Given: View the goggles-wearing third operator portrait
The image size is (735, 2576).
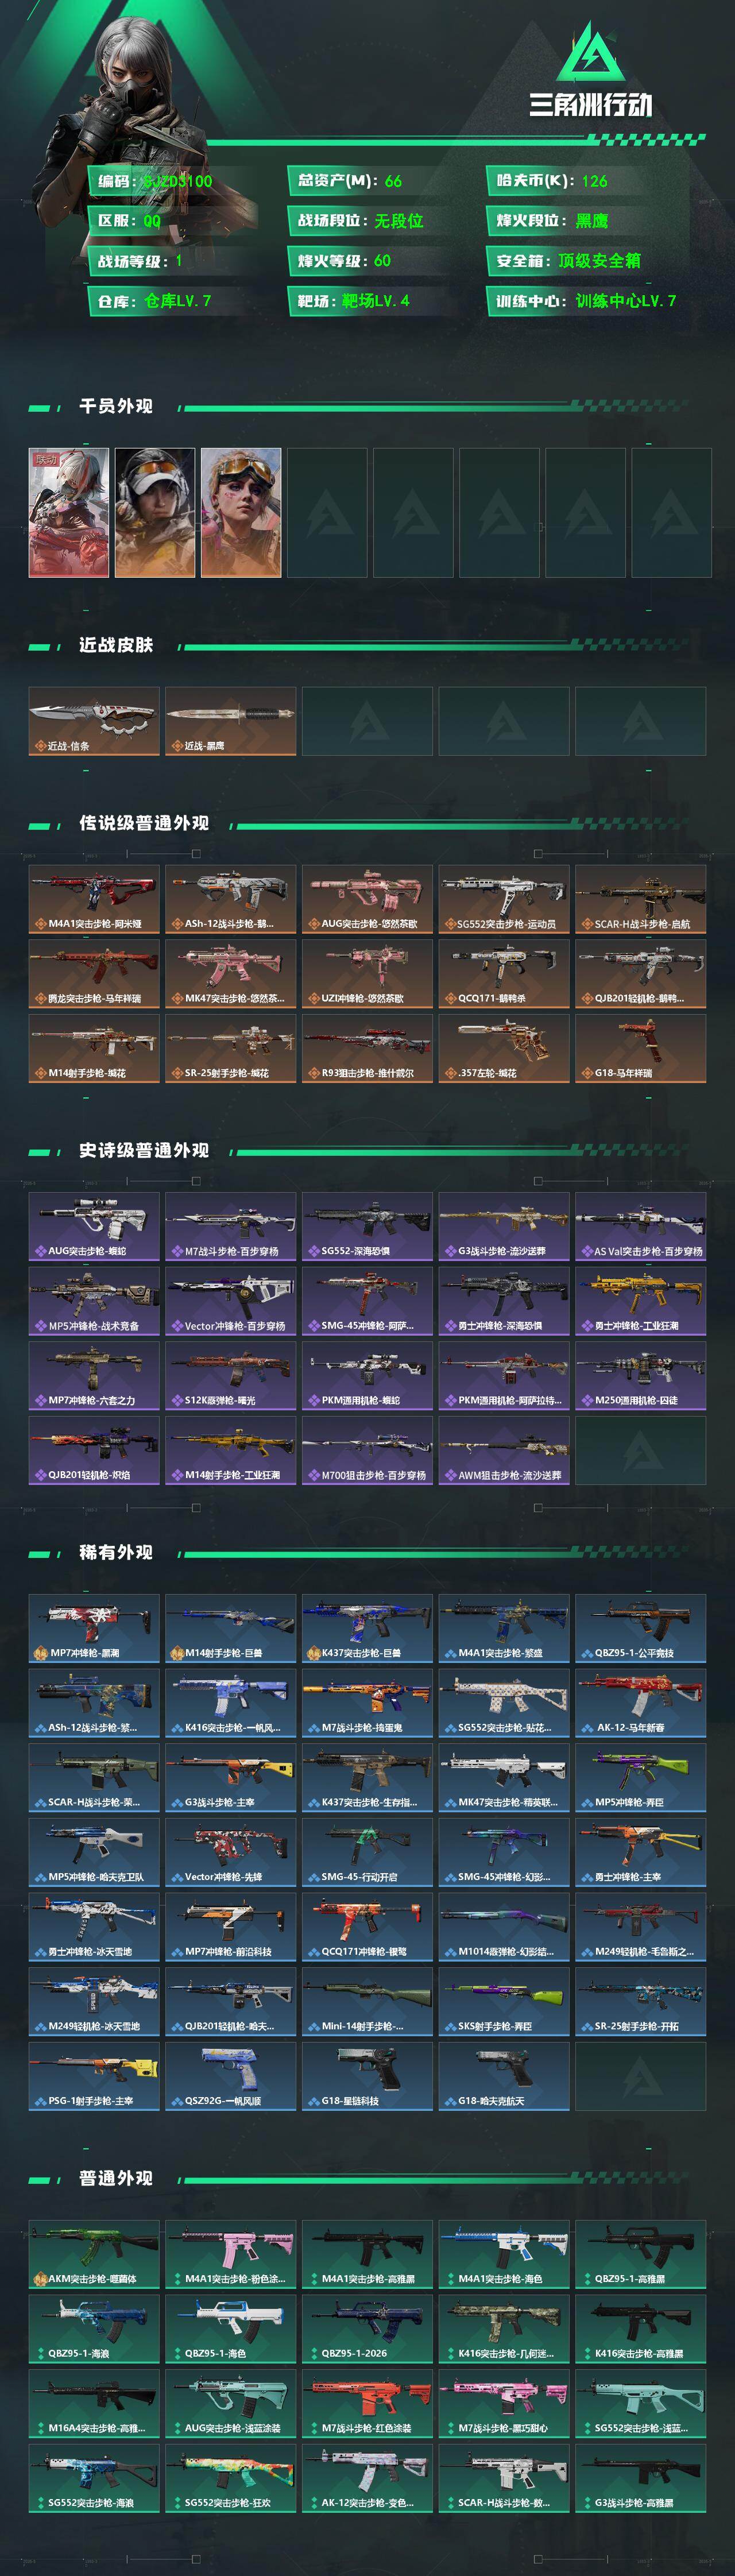Looking at the screenshot, I should pos(241,513).
